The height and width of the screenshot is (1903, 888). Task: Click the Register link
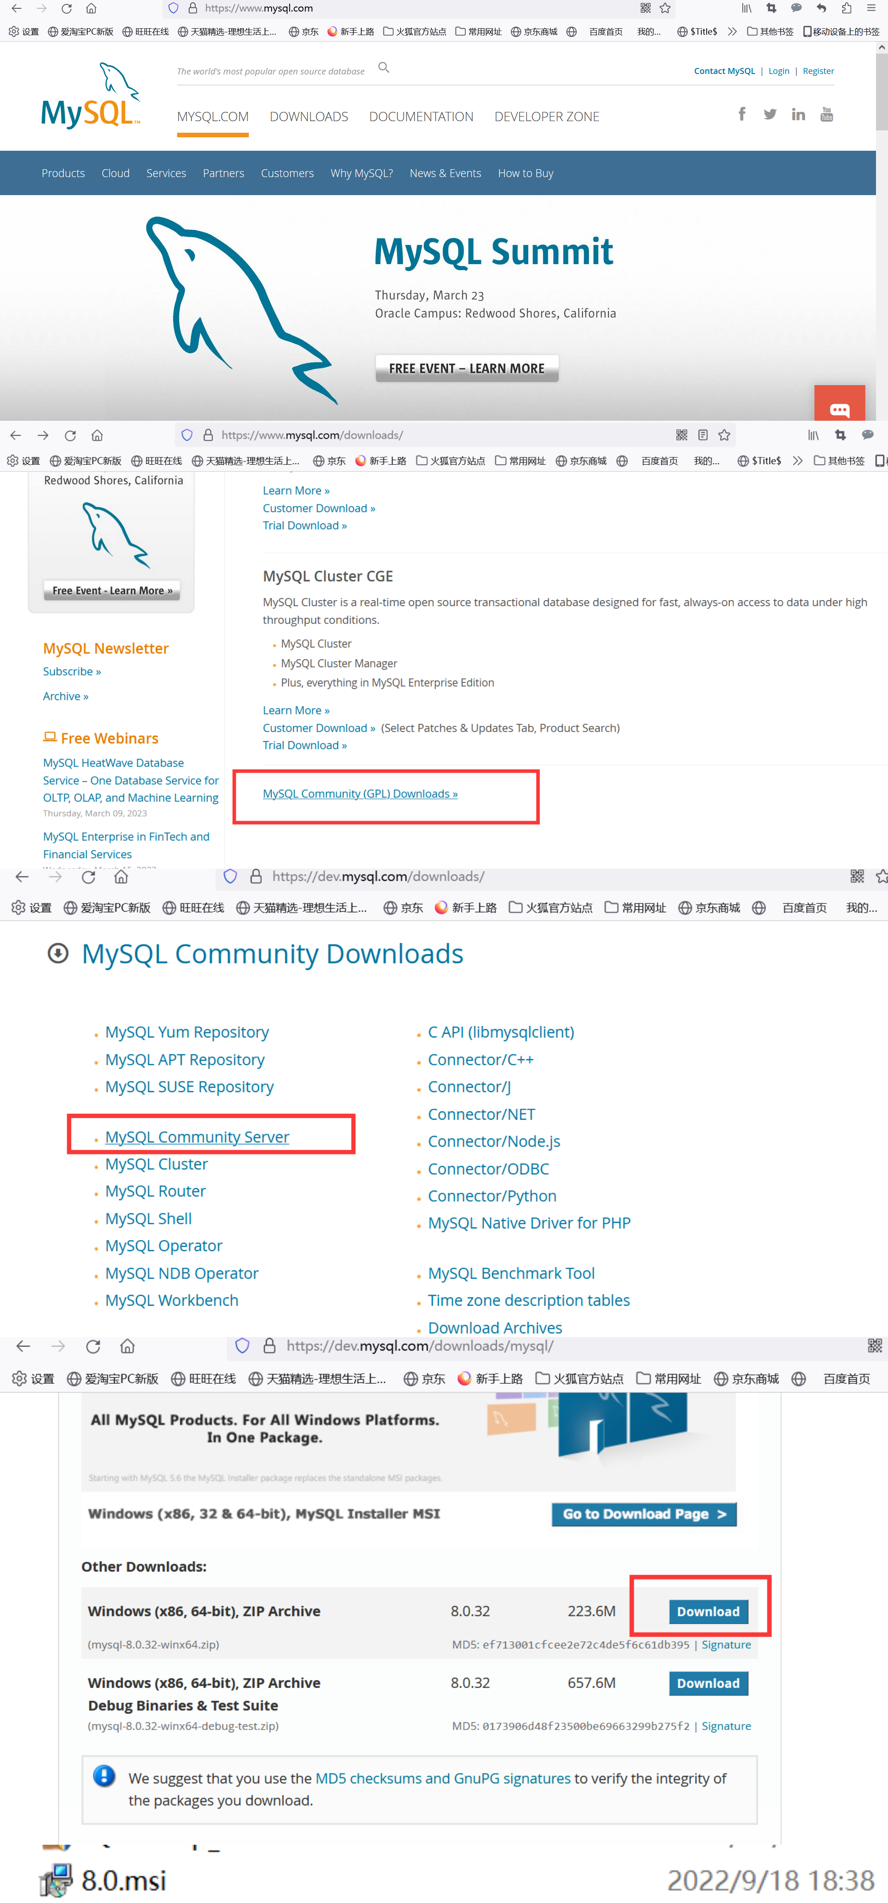click(819, 71)
